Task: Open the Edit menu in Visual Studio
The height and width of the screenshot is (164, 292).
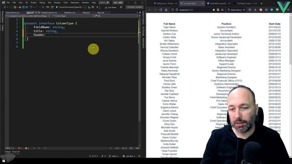Action: [x=14, y=3]
